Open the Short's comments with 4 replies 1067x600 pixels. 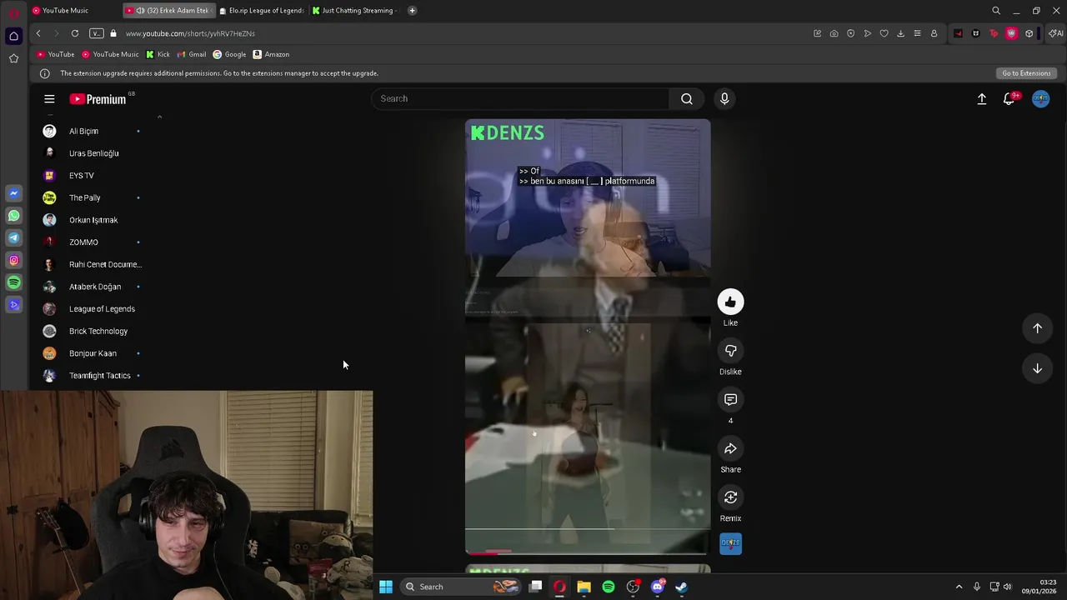pyautogui.click(x=730, y=400)
